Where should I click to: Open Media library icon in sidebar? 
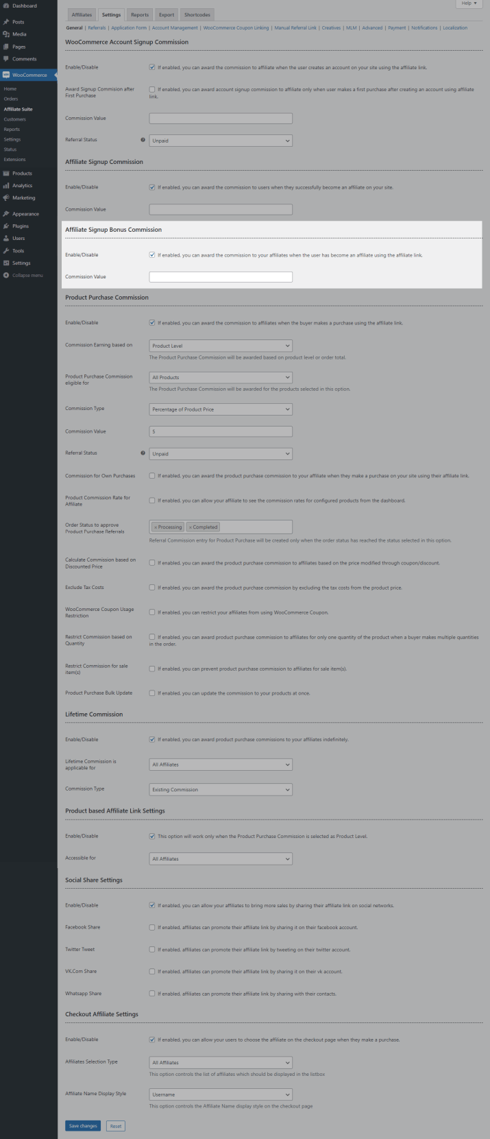coord(6,34)
